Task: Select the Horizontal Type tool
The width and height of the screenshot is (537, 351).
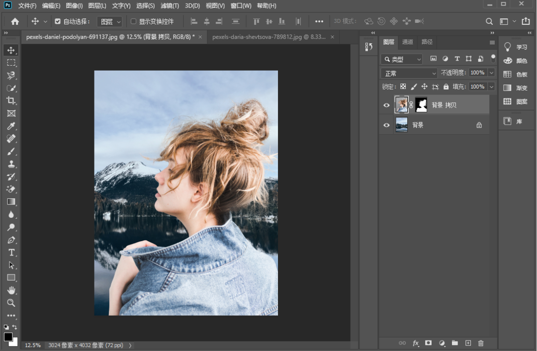Action: (x=11, y=253)
